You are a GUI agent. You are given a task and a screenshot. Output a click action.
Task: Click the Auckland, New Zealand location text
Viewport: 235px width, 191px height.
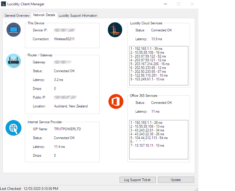point(70,106)
